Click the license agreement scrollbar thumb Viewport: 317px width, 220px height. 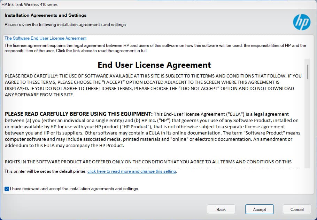tap(307, 72)
